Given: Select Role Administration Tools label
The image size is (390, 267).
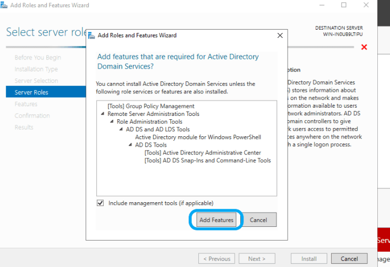Looking at the screenshot, I should [149, 121].
